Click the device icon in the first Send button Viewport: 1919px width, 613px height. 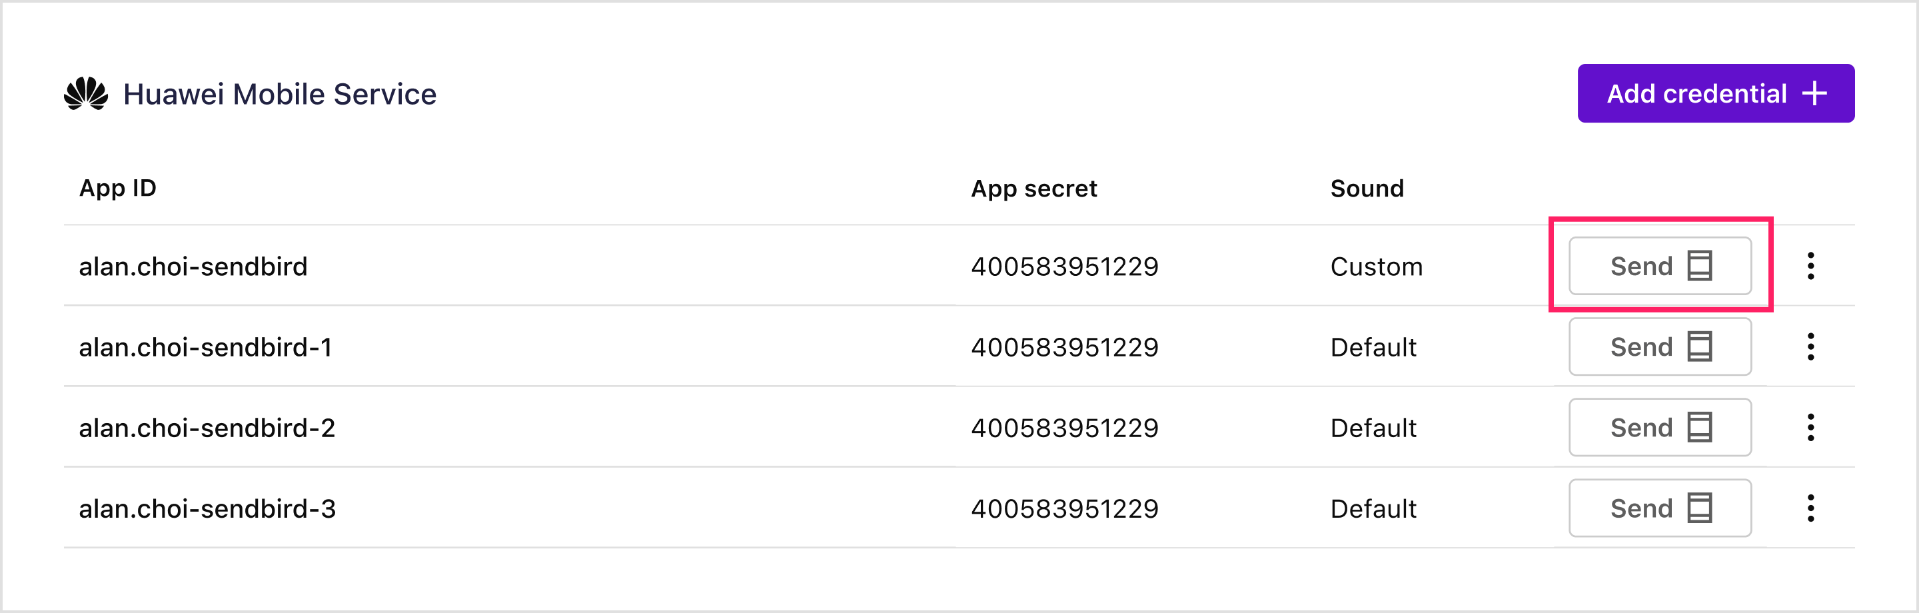pyautogui.click(x=1699, y=266)
